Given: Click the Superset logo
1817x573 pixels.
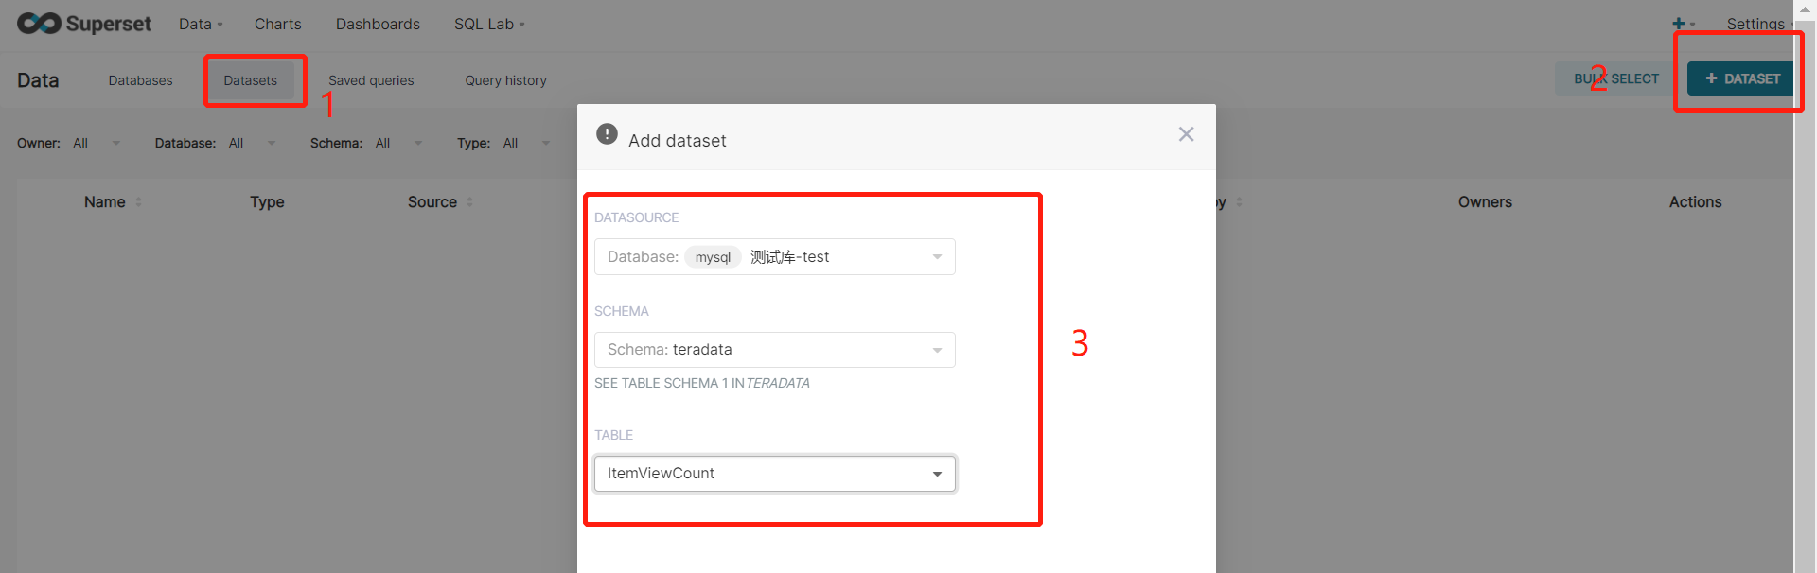Looking at the screenshot, I should pos(83,24).
